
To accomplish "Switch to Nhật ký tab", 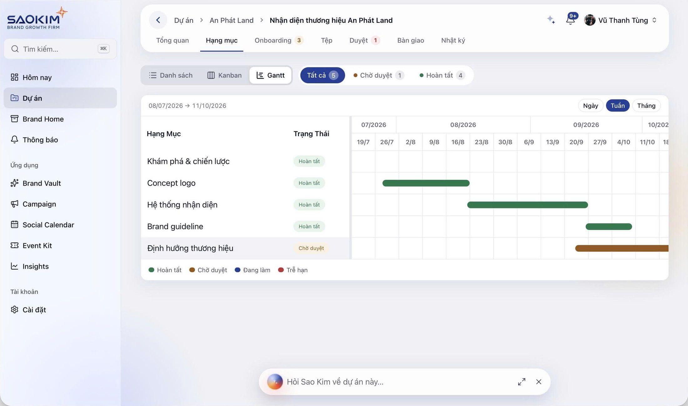I will pyautogui.click(x=453, y=40).
